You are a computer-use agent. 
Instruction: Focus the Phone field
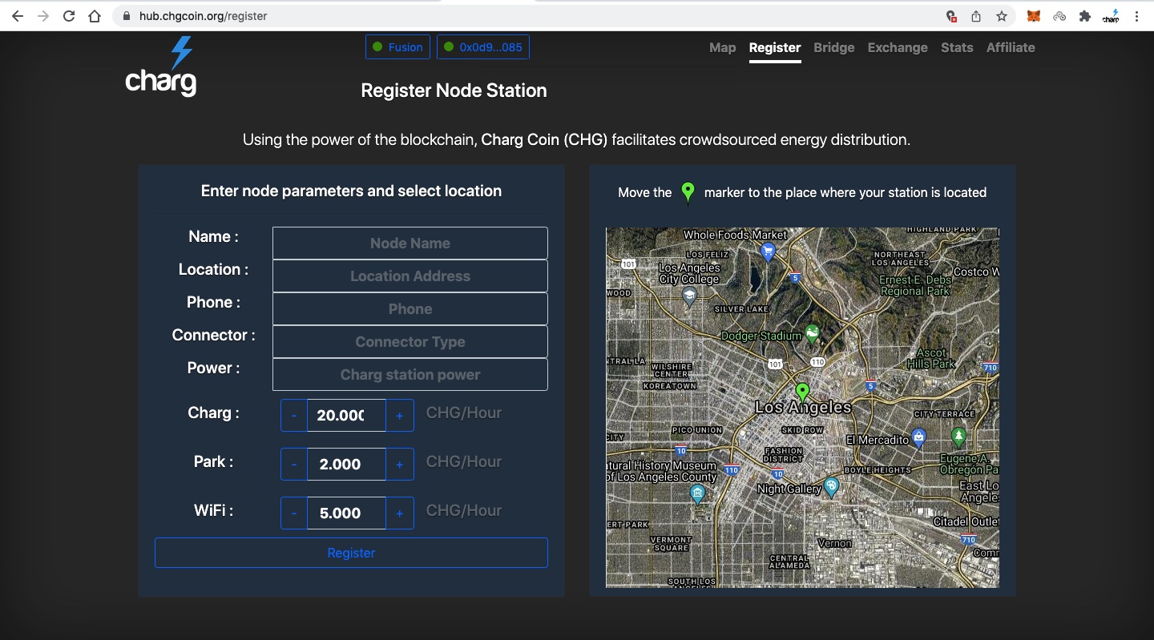pyautogui.click(x=410, y=309)
